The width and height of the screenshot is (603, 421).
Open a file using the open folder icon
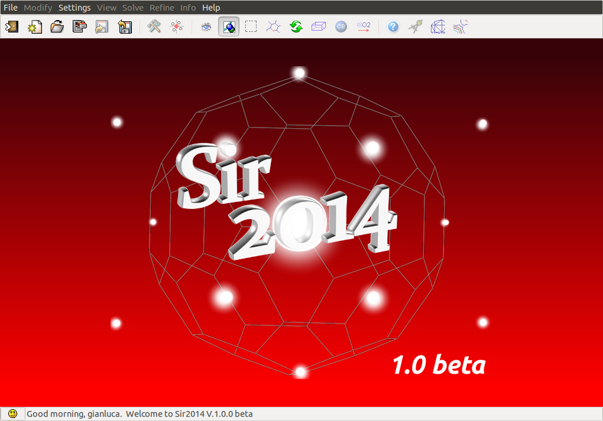57,27
